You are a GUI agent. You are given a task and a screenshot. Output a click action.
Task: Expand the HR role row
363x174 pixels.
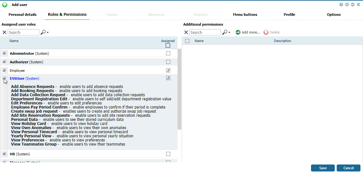(4, 154)
